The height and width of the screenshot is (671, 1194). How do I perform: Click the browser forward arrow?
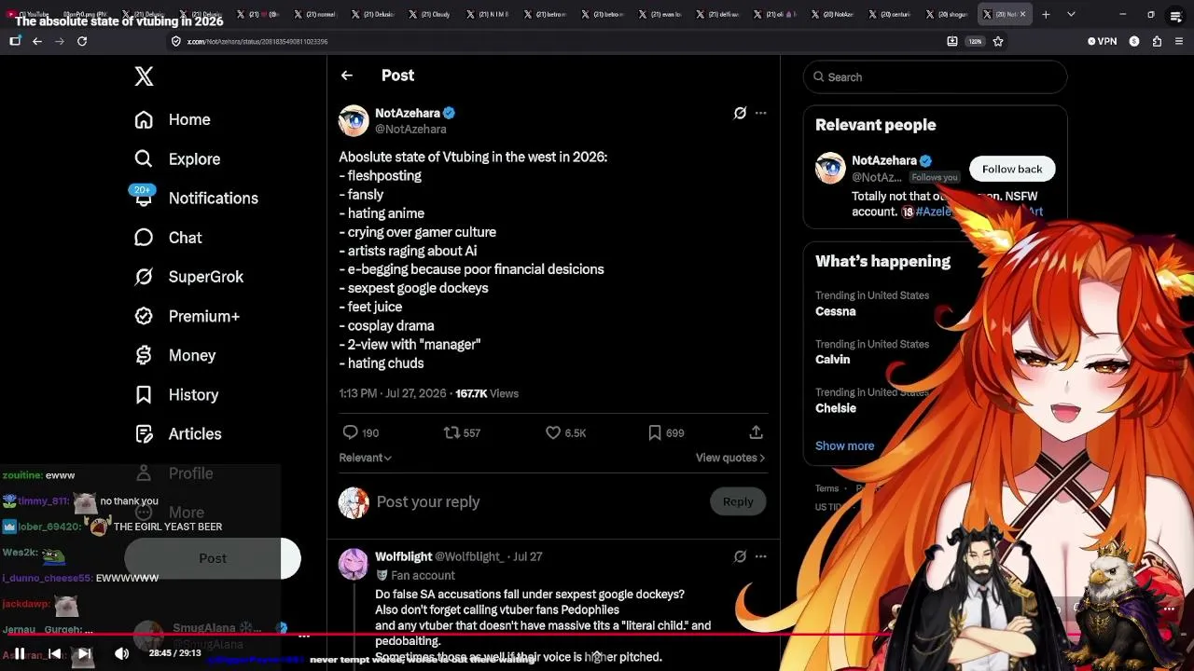60,41
